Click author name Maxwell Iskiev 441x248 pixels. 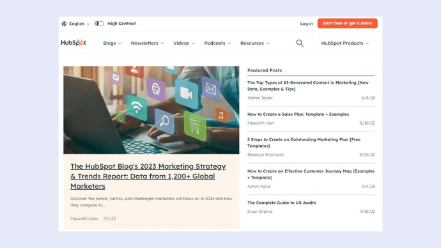pyautogui.click(x=84, y=219)
